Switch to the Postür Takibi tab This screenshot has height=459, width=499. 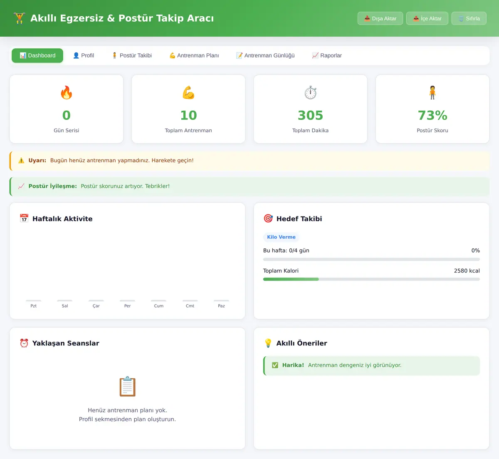click(x=132, y=55)
